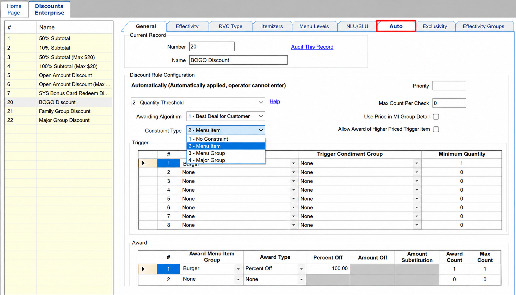Collapse the Constraint Type dropdown
516x295 pixels.
pos(226,130)
